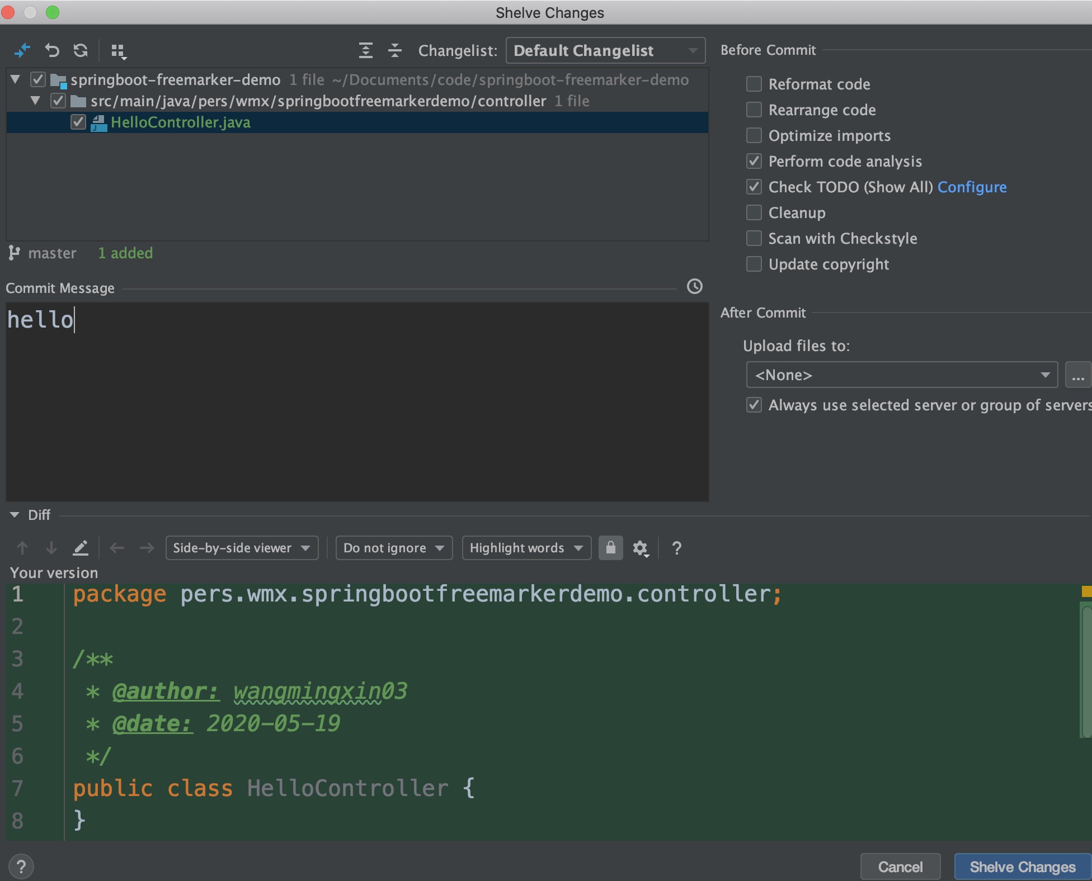Image resolution: width=1092 pixels, height=881 pixels.
Task: Open Side-by-side viewer dropdown
Action: 242,548
